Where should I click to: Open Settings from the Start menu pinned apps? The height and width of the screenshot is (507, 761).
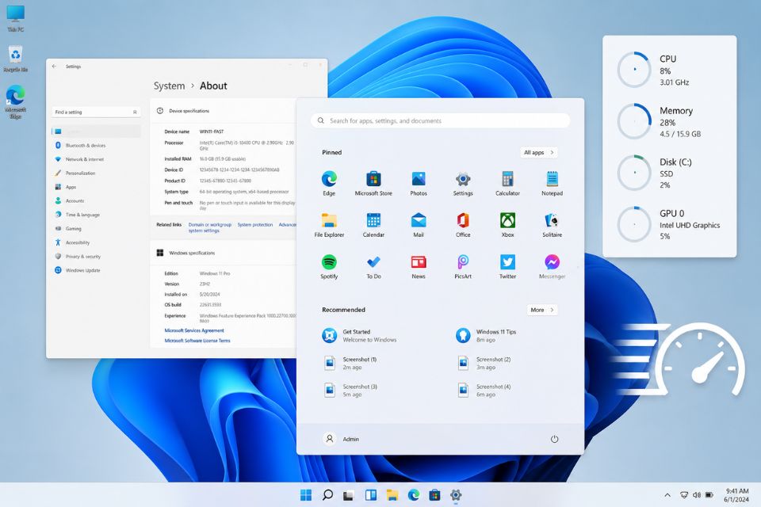tap(463, 184)
